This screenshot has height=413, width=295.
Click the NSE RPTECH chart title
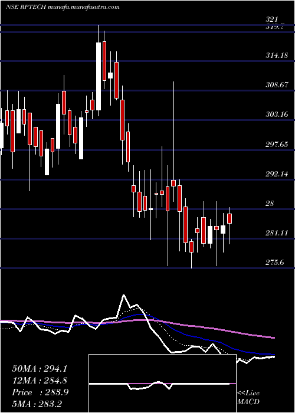[x=27, y=7]
